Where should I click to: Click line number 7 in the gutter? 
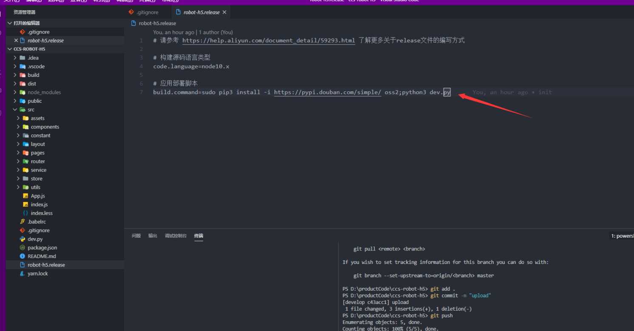click(x=141, y=93)
